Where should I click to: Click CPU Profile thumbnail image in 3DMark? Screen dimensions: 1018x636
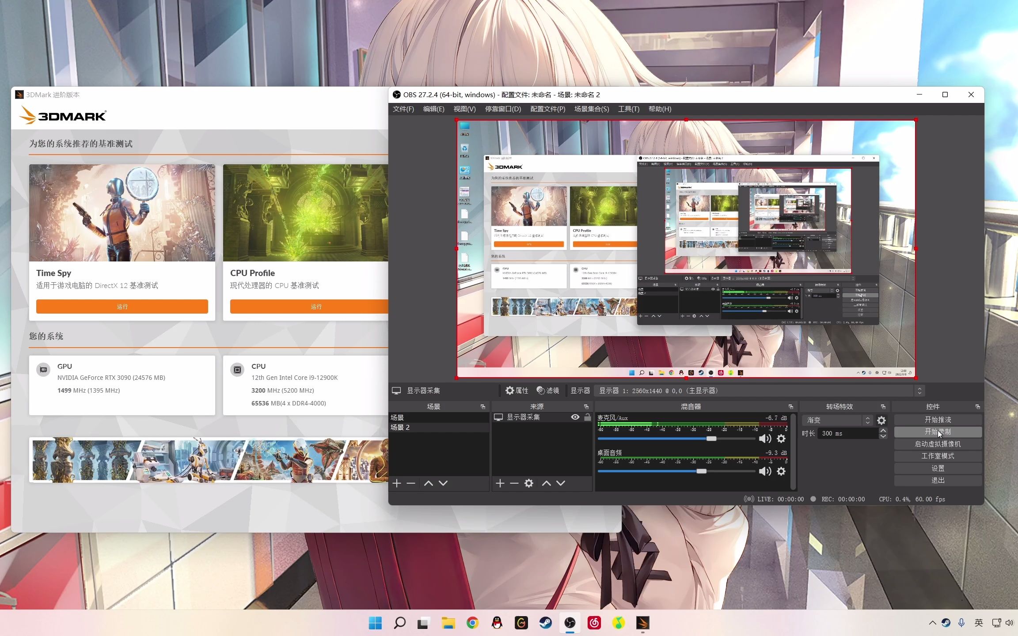pyautogui.click(x=306, y=213)
